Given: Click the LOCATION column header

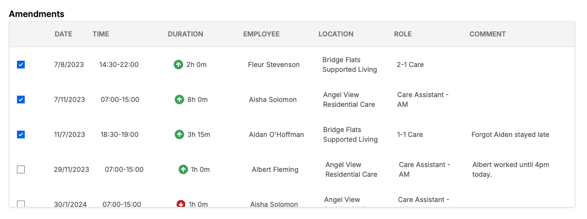Looking at the screenshot, I should (336, 34).
